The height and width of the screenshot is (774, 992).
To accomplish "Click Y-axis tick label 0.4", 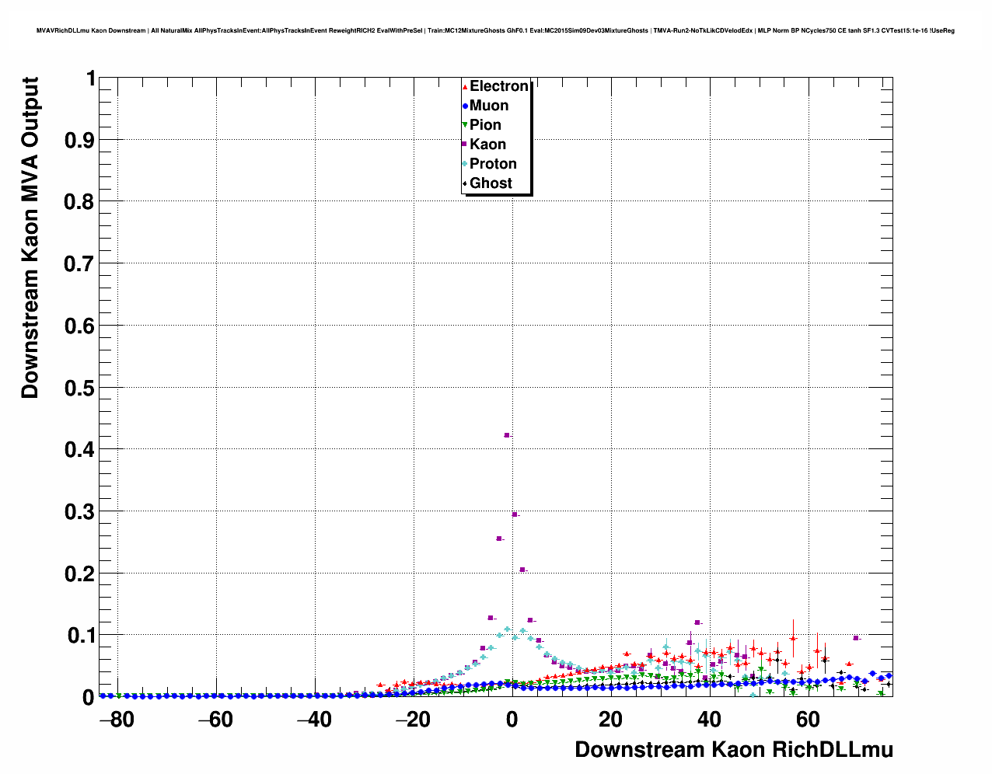I will point(81,450).
